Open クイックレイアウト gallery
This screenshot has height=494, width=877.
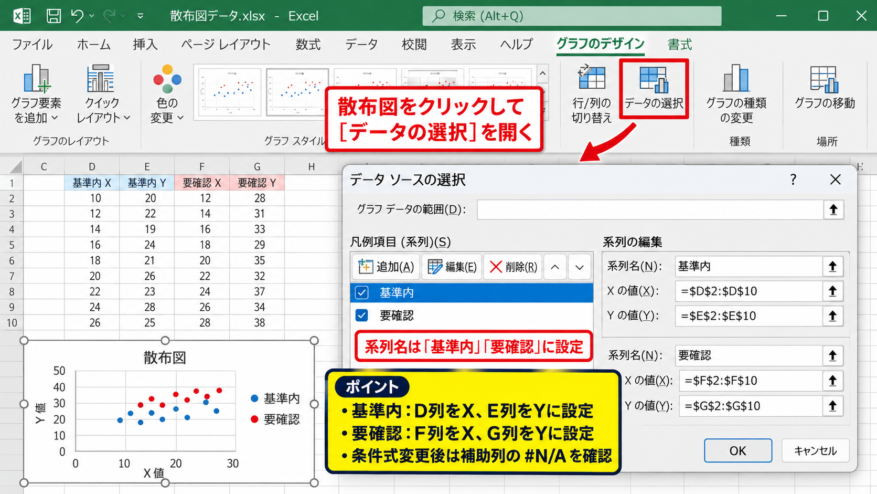tap(103, 94)
